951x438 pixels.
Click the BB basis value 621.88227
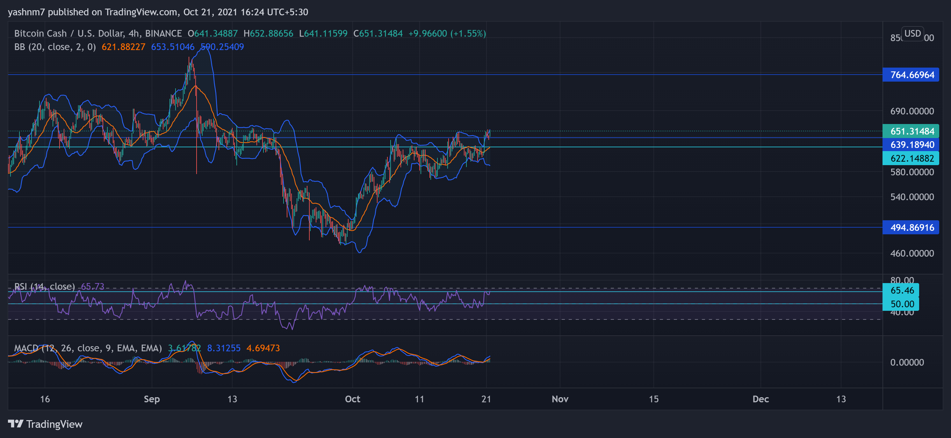[x=123, y=47]
